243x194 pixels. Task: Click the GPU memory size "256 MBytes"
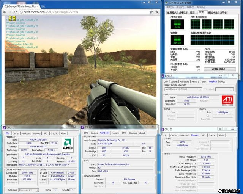click(x=223, y=113)
